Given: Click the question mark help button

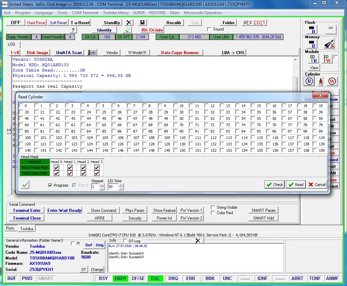Looking at the screenshot, I should coord(73,30).
